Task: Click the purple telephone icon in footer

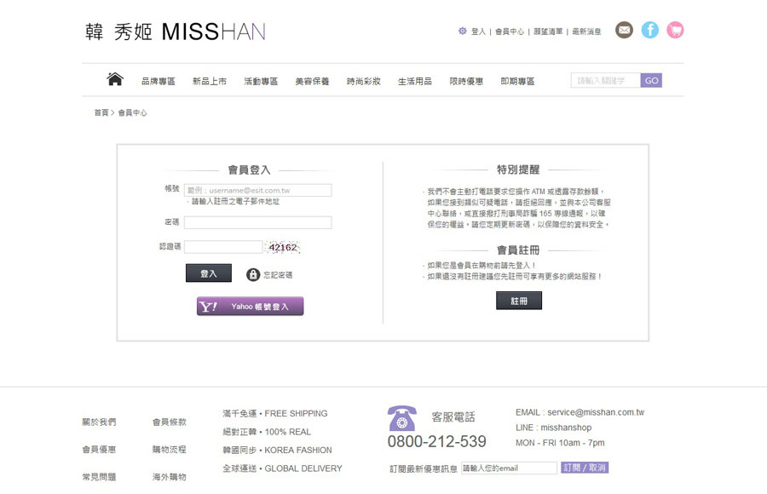Action: pyautogui.click(x=401, y=418)
